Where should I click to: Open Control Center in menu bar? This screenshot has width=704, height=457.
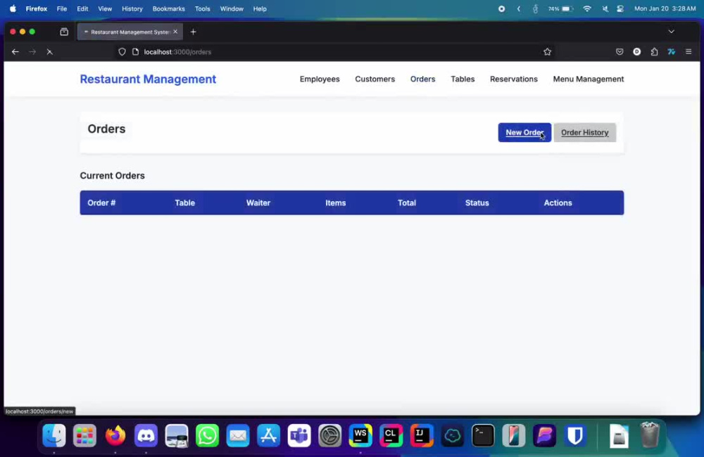[x=620, y=8]
